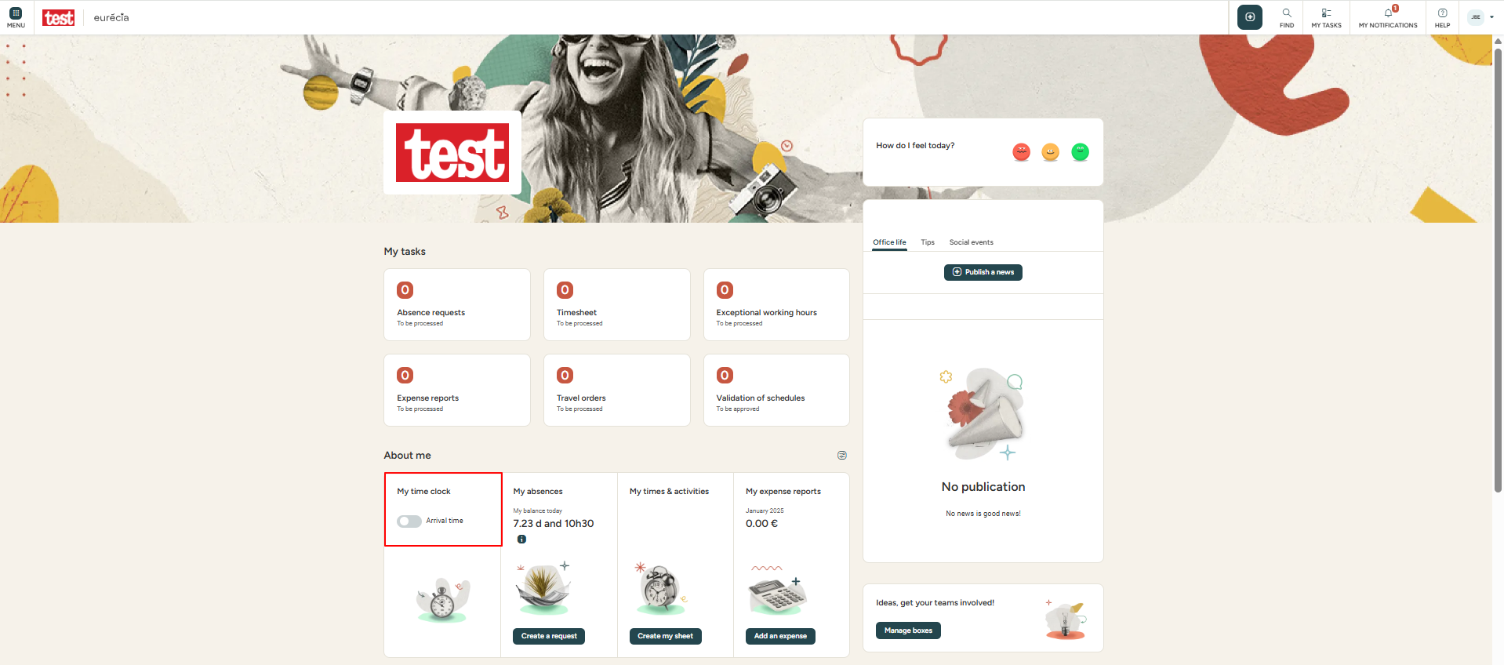Select the red unhappy mood face
This screenshot has width=1504, height=665.
point(1021,152)
